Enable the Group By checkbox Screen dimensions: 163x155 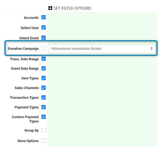pos(44,130)
